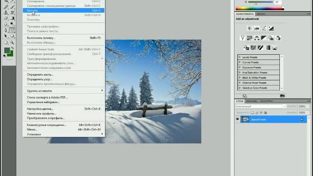Add a Black & White adjustment
This screenshot has width=313, height=176.
click(264, 38)
